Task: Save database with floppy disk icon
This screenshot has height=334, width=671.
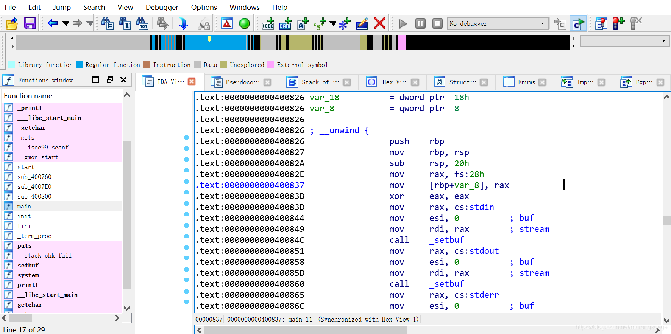Action: point(30,23)
